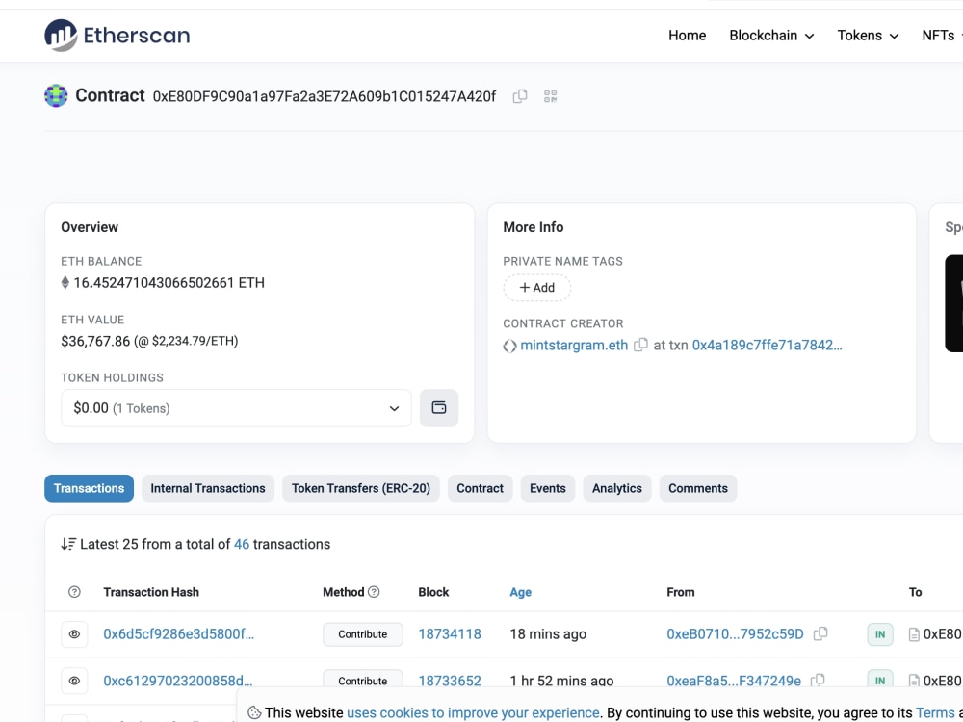This screenshot has height=722, width=963.
Task: Open block 18734118
Action: coord(450,634)
